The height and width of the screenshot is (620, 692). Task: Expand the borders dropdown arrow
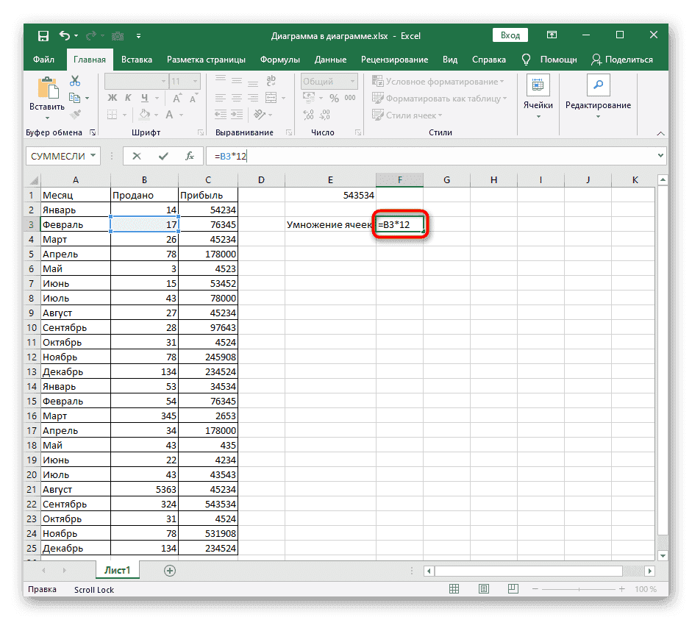click(x=124, y=115)
